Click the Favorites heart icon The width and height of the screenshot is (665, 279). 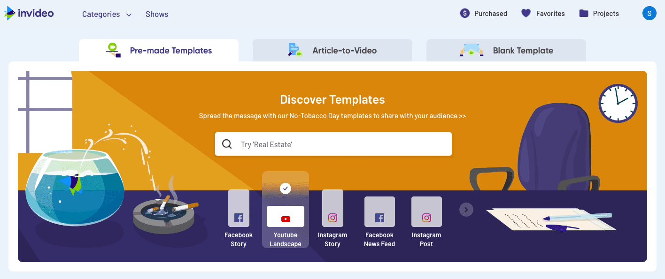pos(526,13)
